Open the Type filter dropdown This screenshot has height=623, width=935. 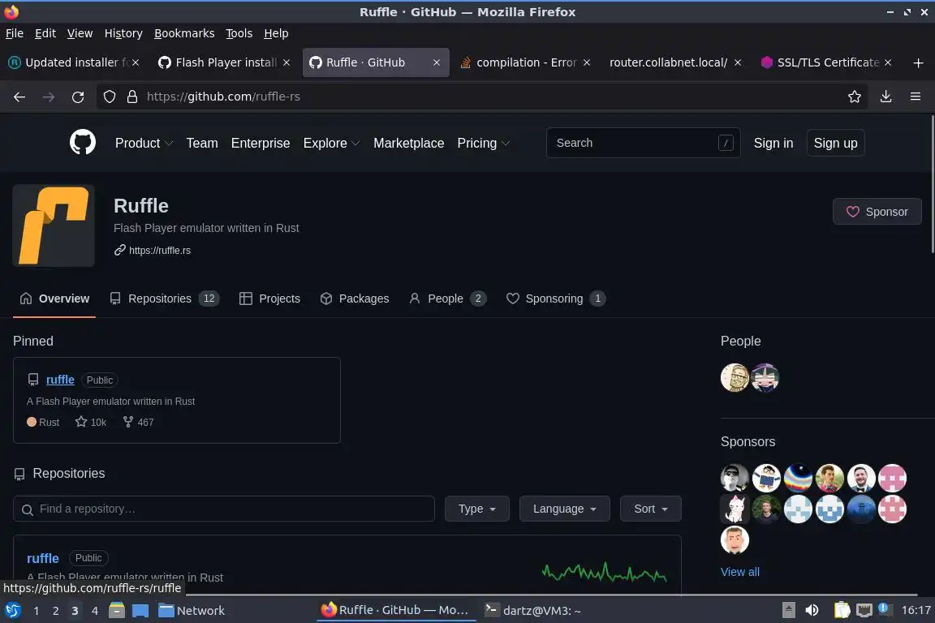coord(477,509)
